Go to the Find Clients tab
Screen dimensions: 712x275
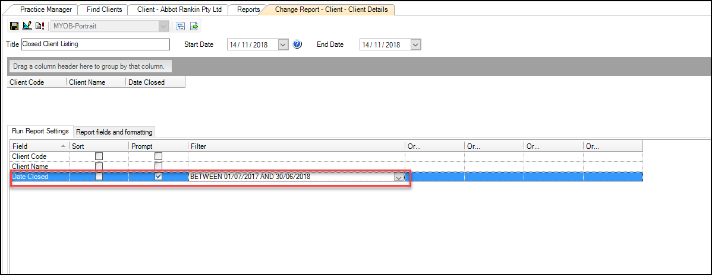pyautogui.click(x=103, y=9)
